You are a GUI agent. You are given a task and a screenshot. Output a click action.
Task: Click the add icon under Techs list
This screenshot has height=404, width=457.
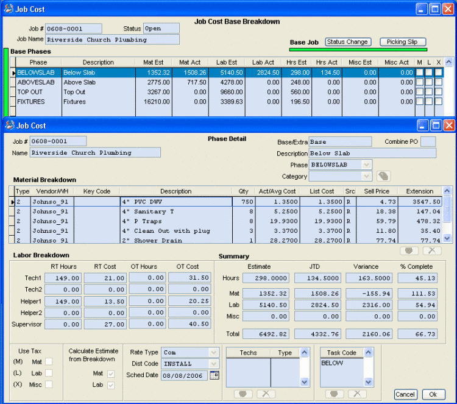point(243,394)
